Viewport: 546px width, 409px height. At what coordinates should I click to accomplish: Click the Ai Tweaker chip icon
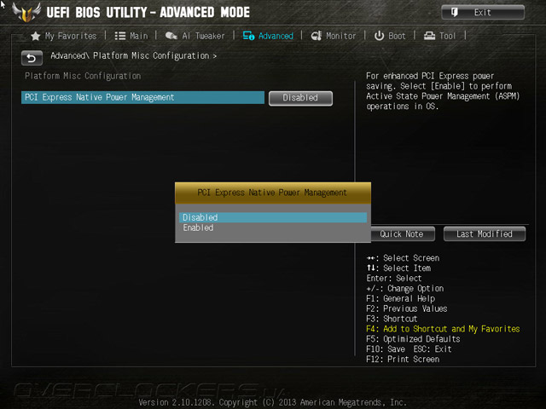(x=171, y=36)
